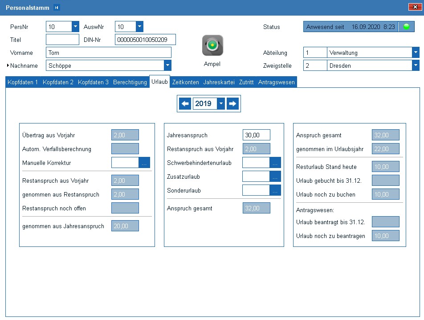Image resolution: width=424 pixels, height=320 pixels.
Task: Go to previous year with left arrow
Action: [x=185, y=104]
